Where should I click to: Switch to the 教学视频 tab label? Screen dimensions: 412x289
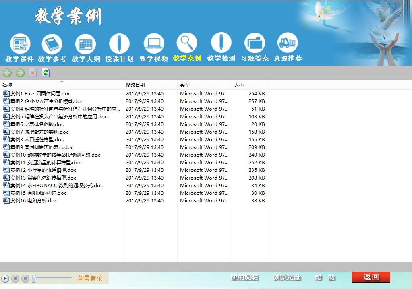[154, 58]
